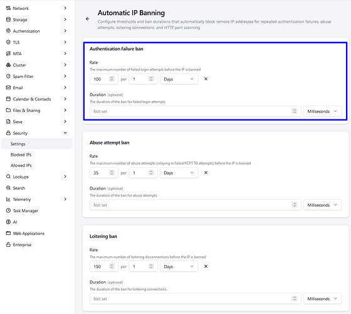The width and height of the screenshot is (351, 314).
Task: Click the Sieve sidebar icon
Action: tap(8, 122)
